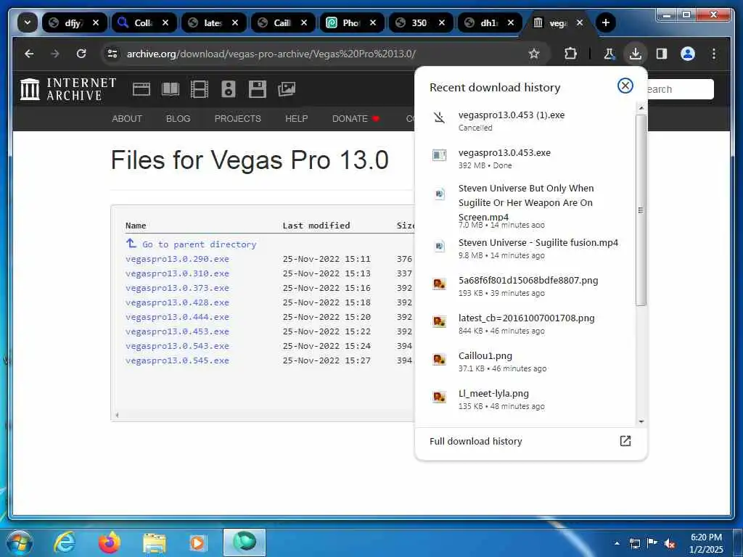
Task: Download vegaspro13.0.444.exe file link
Action: (x=177, y=317)
